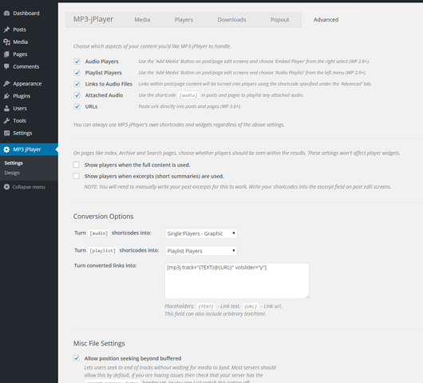Image resolution: width=423 pixels, height=383 pixels.
Task: Toggle Allow position seeking beyond buffered
Action: coord(77,358)
